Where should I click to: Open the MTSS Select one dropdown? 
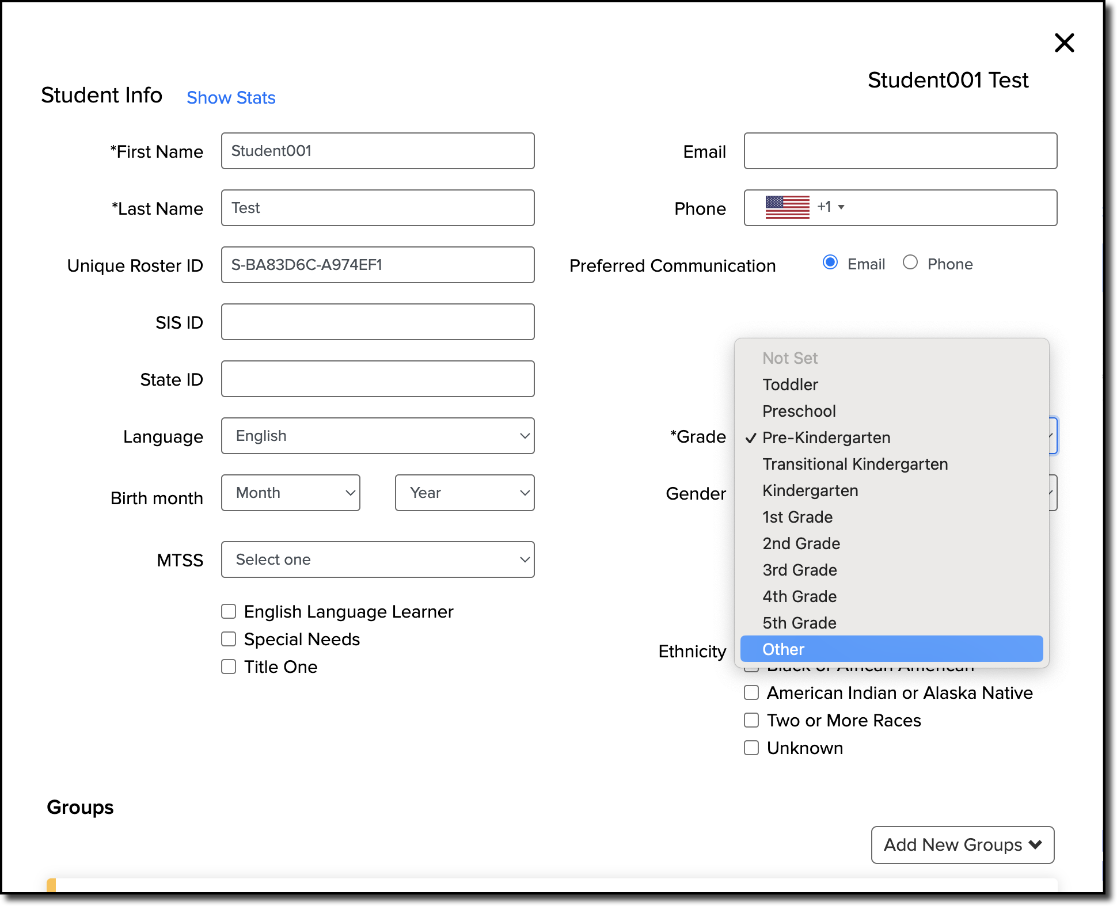378,559
